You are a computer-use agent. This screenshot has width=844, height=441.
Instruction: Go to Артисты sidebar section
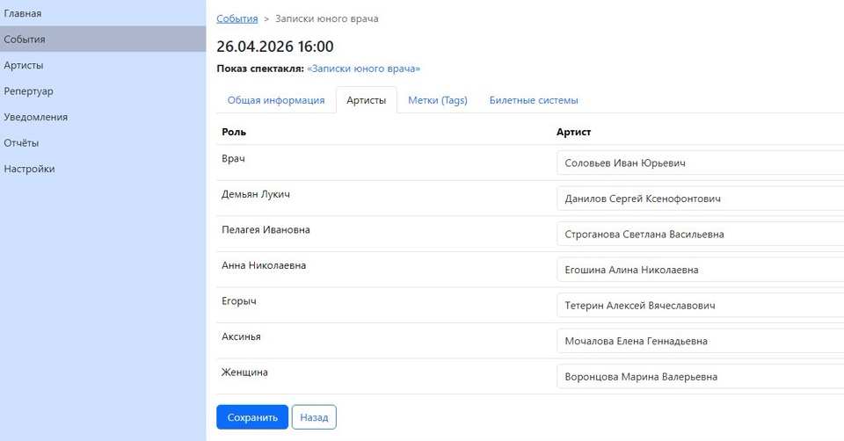24,65
